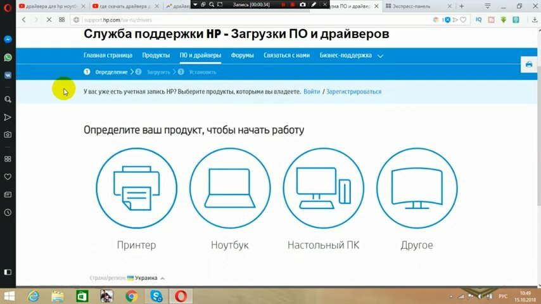Viewport: 541px width, 304px height.
Task: Open My Flow arrow icon in sidebar
Action: [x=8, y=117]
